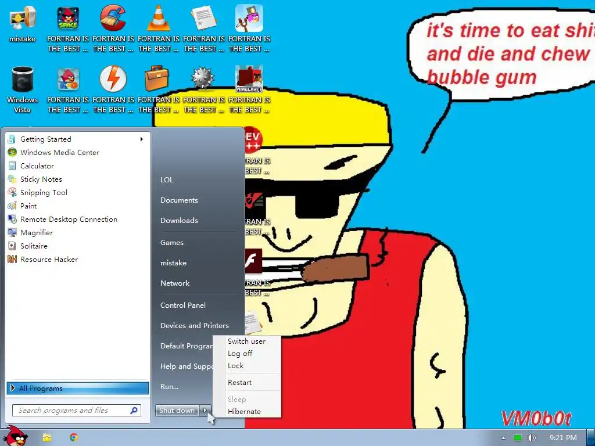The image size is (595, 446).
Task: Open the LOL user folder
Action: point(167,180)
